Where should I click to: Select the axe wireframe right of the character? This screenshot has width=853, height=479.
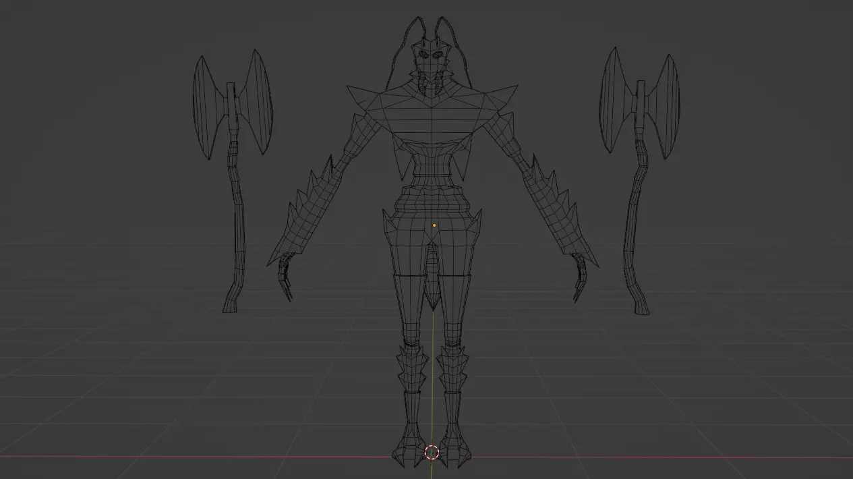tap(639, 181)
